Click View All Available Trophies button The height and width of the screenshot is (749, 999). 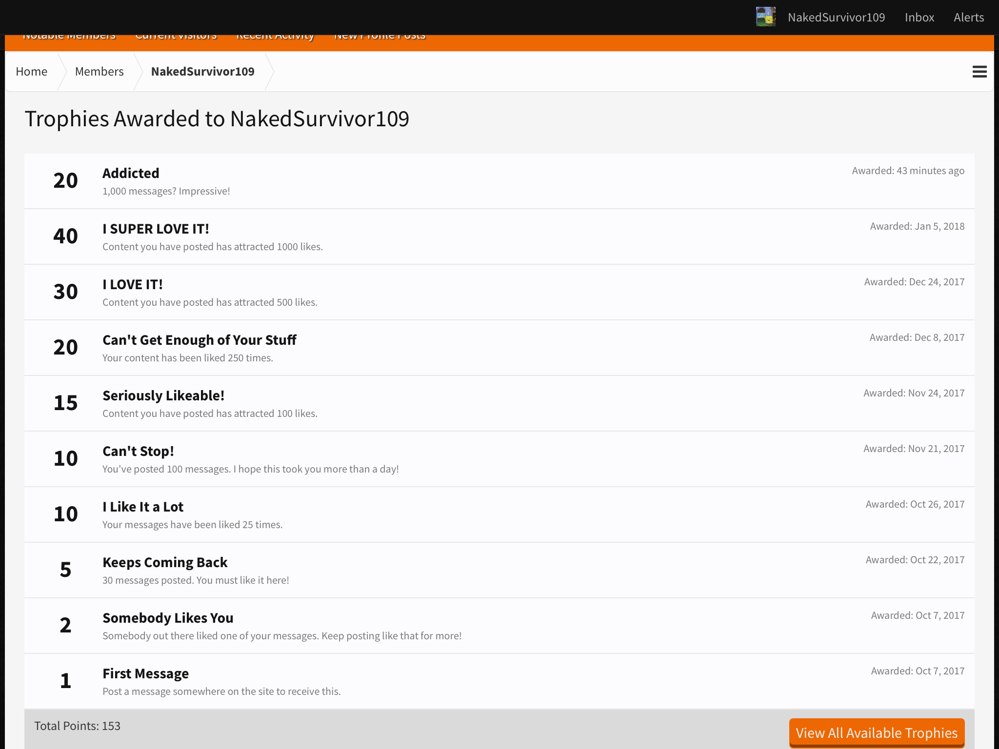point(877,733)
